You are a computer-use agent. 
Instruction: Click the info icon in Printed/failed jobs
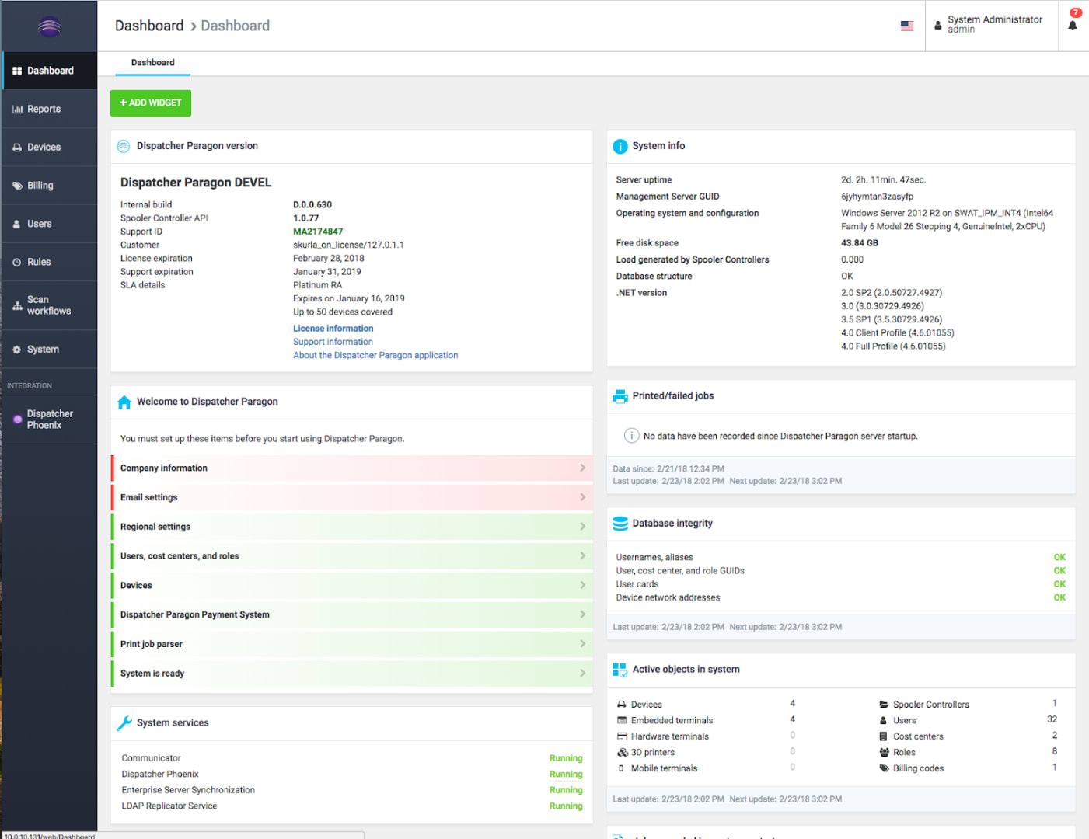pos(632,436)
